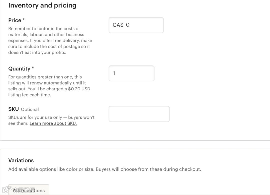Click the Price field label
The image size is (270, 195).
14,20
